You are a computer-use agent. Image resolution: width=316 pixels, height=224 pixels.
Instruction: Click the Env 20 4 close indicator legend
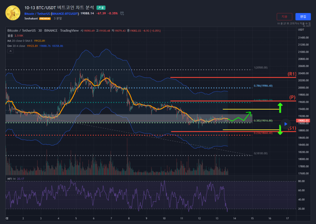35,46
